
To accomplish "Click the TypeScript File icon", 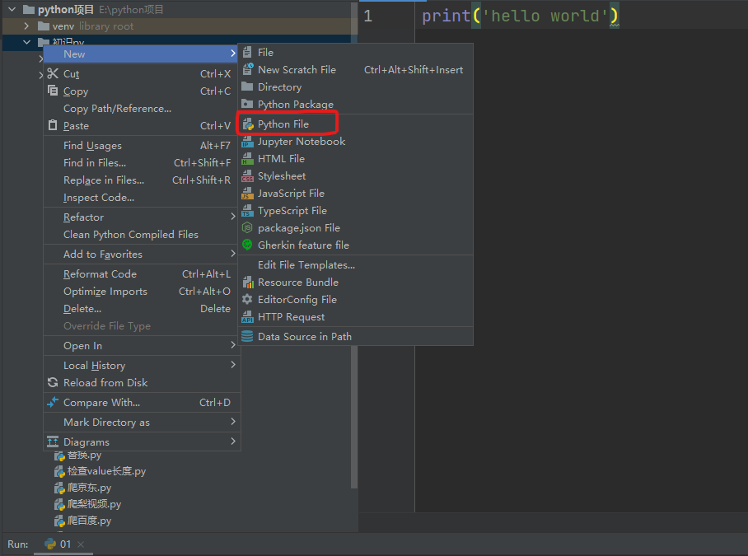I will [x=248, y=211].
